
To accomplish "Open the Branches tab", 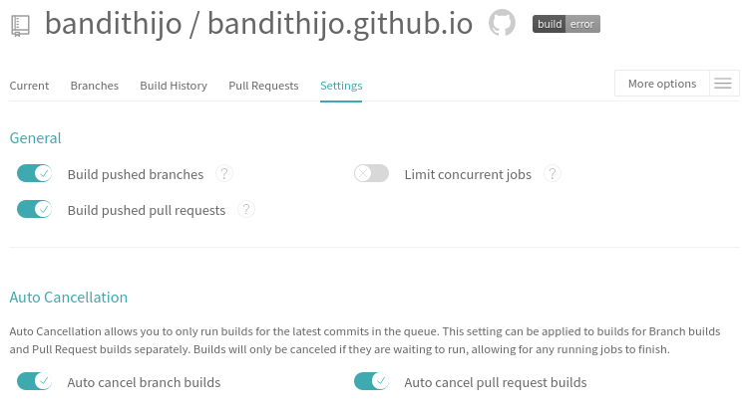I will pyautogui.click(x=95, y=86).
